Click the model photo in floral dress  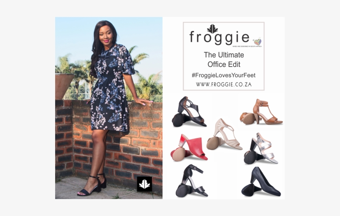[x=109, y=108]
